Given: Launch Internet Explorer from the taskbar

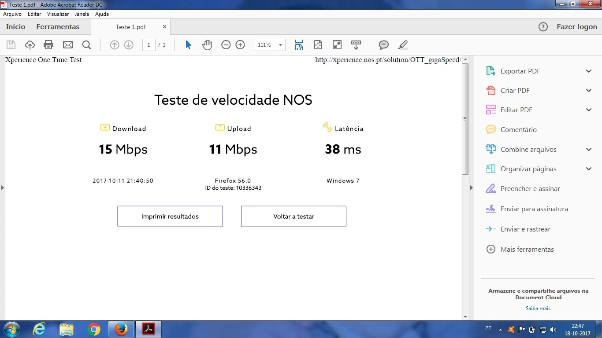Looking at the screenshot, I should tap(39, 329).
